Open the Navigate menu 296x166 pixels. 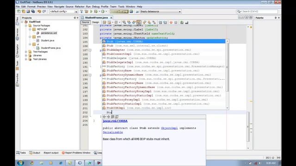[x=59, y=6]
